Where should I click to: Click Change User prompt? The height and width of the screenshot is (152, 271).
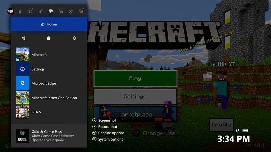[155, 133]
